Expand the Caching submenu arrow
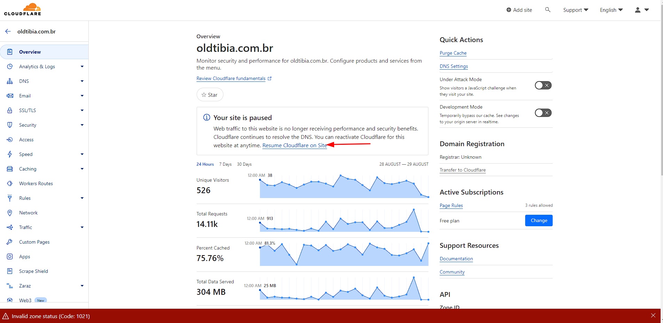This screenshot has width=663, height=323. tap(82, 169)
